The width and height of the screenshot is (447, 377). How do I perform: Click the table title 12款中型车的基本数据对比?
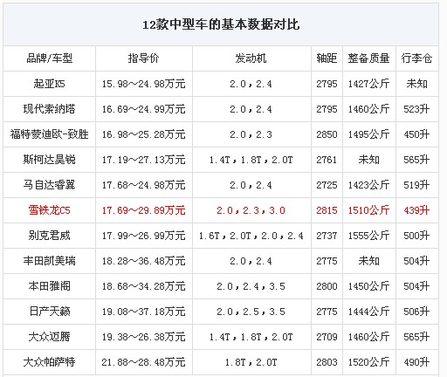tap(221, 24)
